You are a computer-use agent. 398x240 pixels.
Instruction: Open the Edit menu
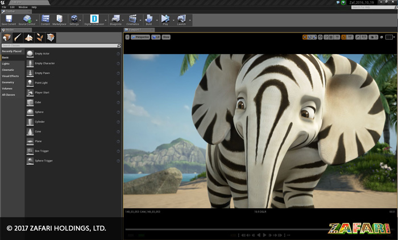pos(12,7)
